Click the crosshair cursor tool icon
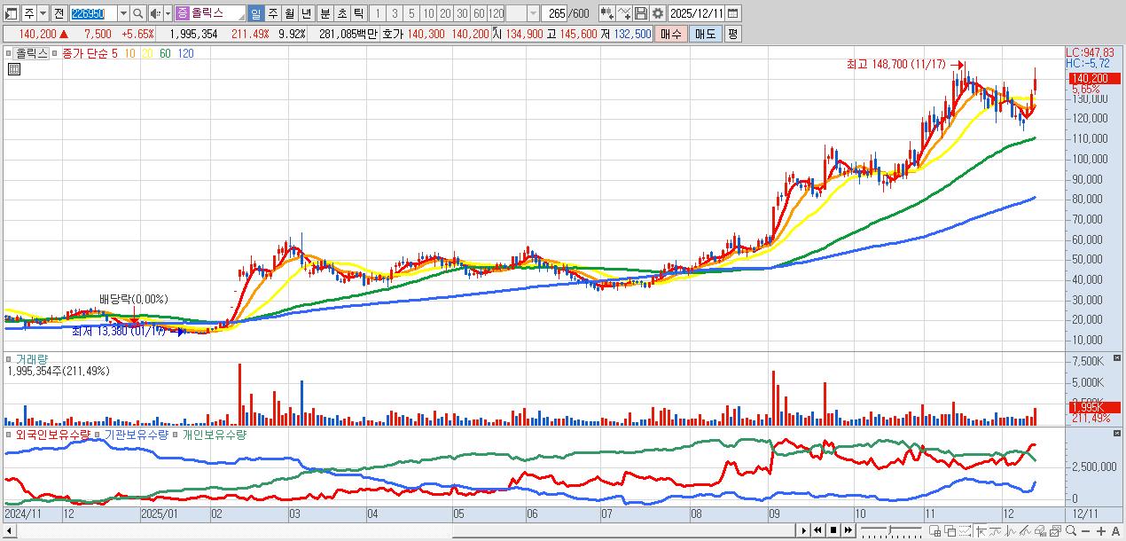The width and height of the screenshot is (1126, 541). 981,530
